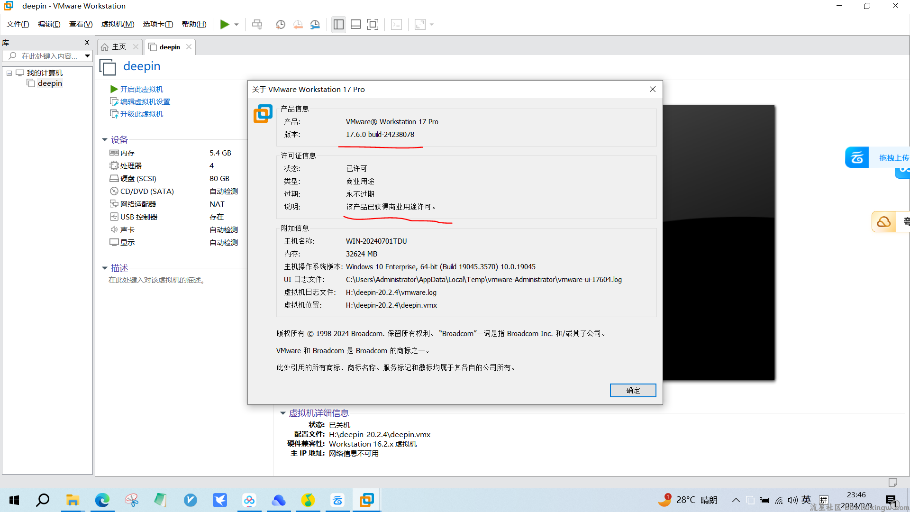
Task: Toggle the thumbnail bar view icon
Action: coord(355,24)
